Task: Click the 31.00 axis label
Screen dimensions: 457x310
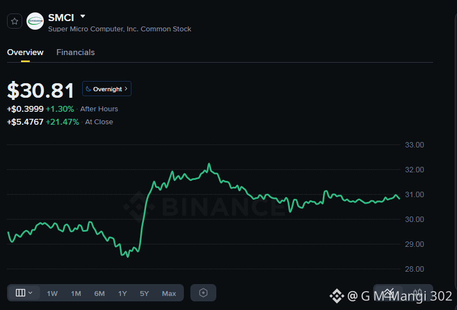Action: click(x=414, y=194)
